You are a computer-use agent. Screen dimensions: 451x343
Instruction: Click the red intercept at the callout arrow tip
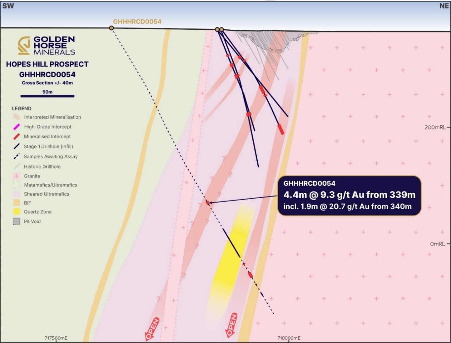(207, 202)
